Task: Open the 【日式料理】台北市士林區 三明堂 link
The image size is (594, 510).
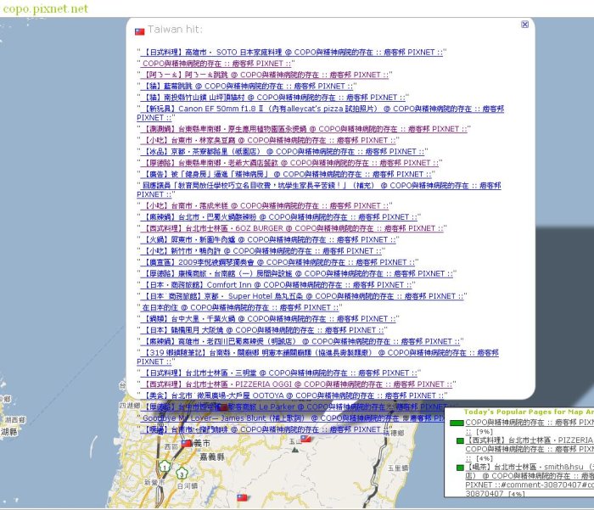Action: [279, 373]
